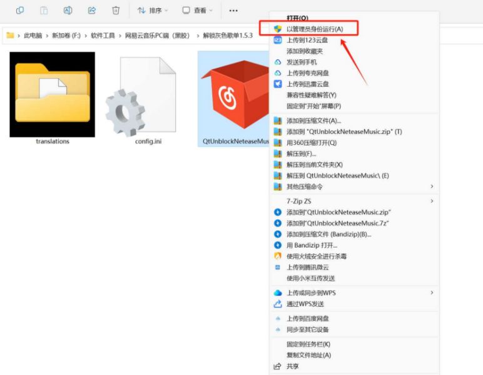
Task: Click the Rename icon in the toolbar
Action: (68, 11)
